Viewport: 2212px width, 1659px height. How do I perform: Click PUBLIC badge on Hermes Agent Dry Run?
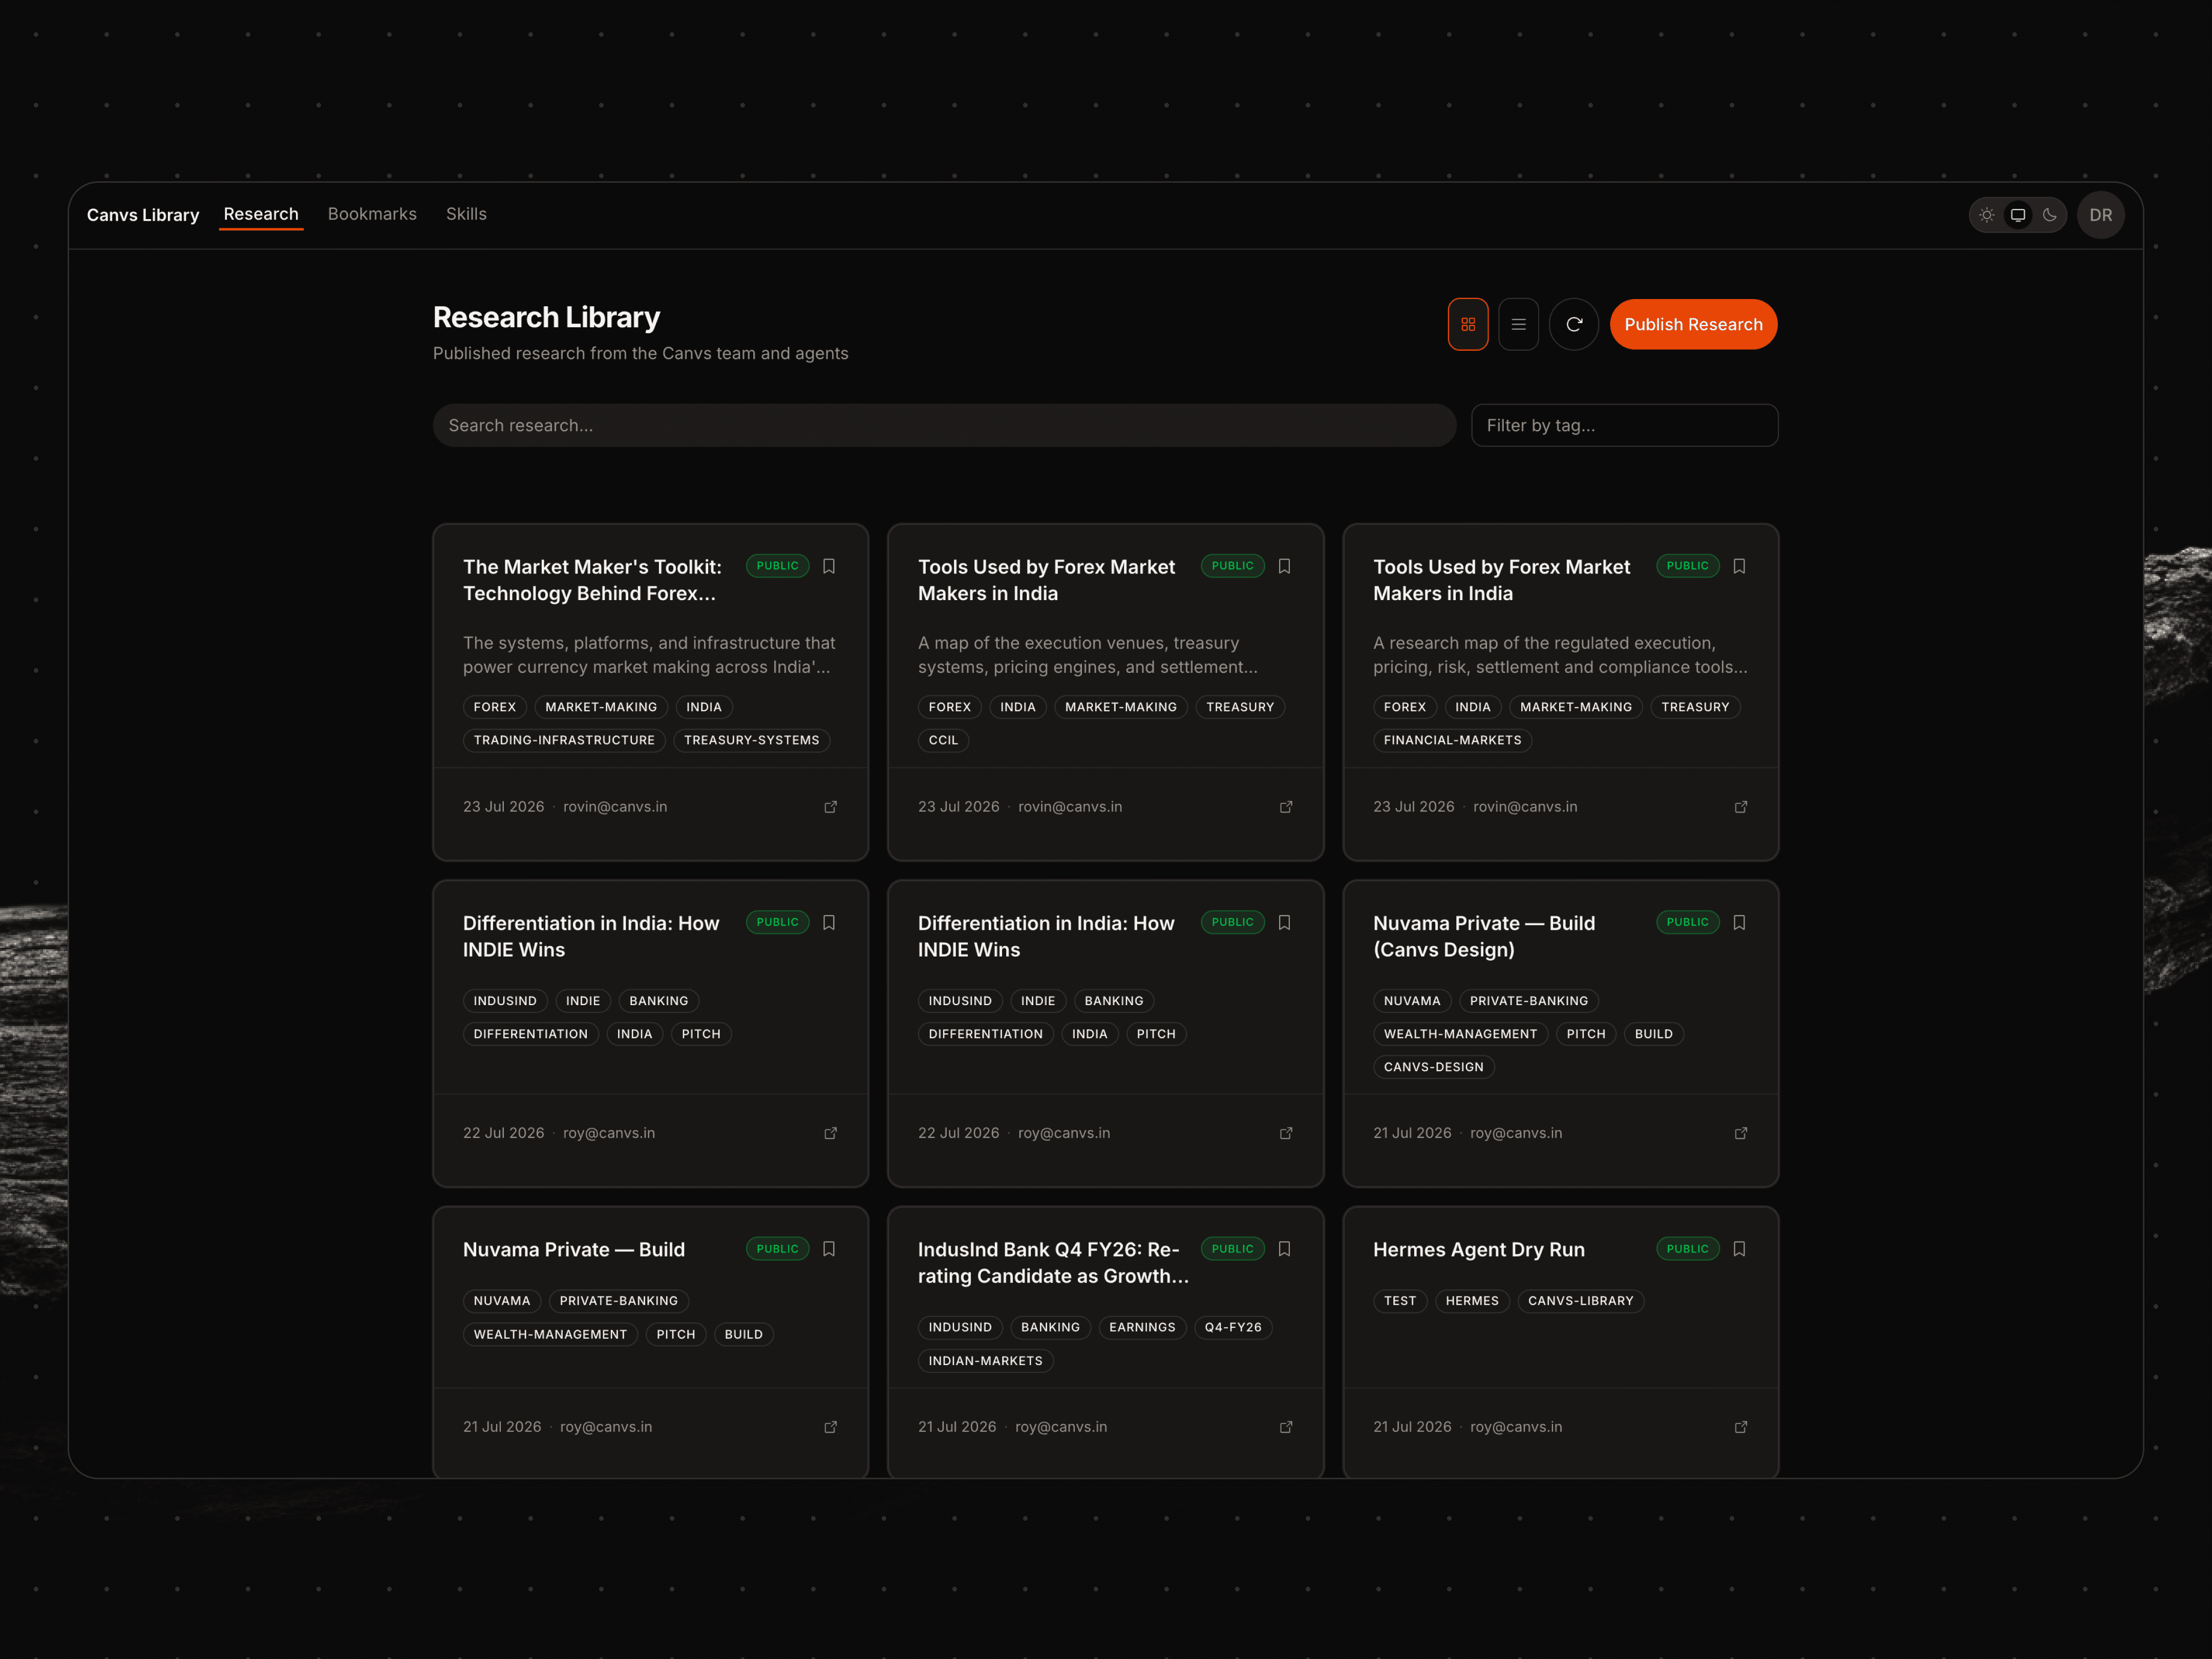[1687, 1249]
